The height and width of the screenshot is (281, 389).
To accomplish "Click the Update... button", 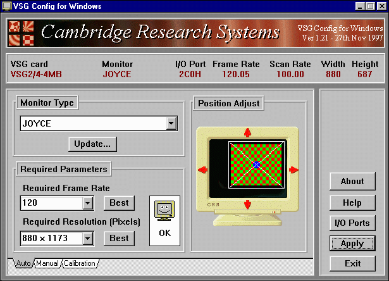I will pyautogui.click(x=92, y=144).
